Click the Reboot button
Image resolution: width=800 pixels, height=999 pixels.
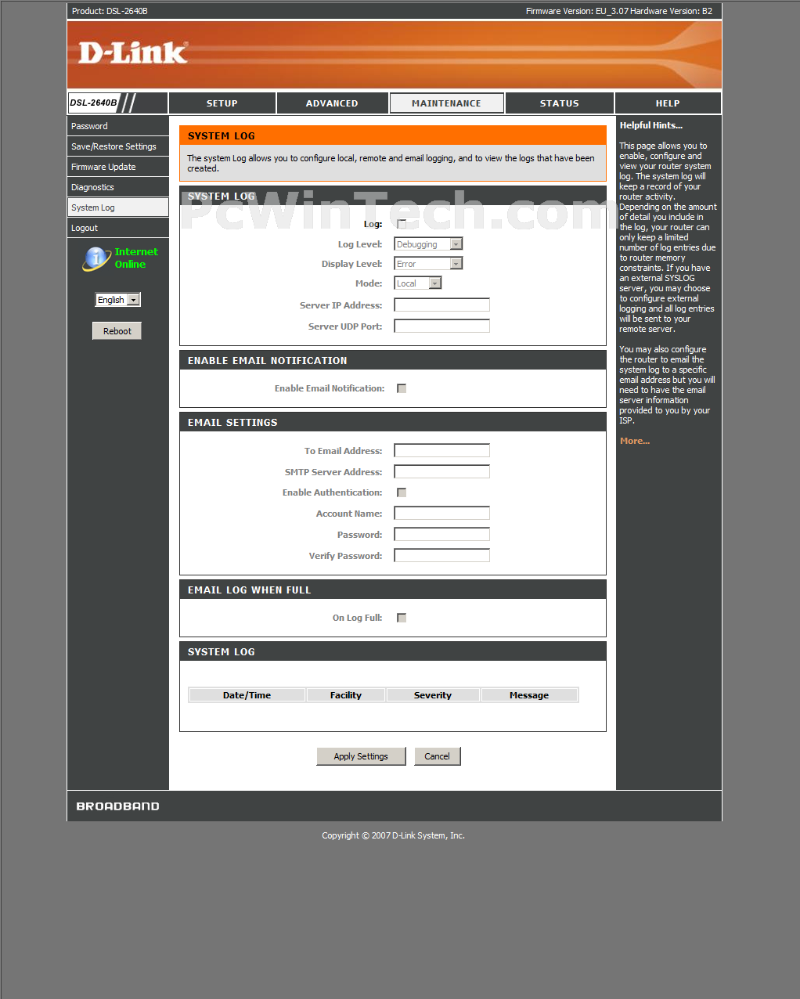click(117, 331)
